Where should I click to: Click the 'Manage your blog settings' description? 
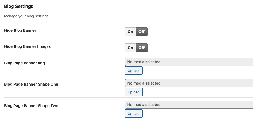[27, 16]
